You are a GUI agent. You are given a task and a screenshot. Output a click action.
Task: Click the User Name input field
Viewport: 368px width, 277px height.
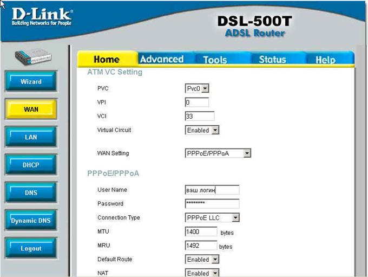click(212, 190)
